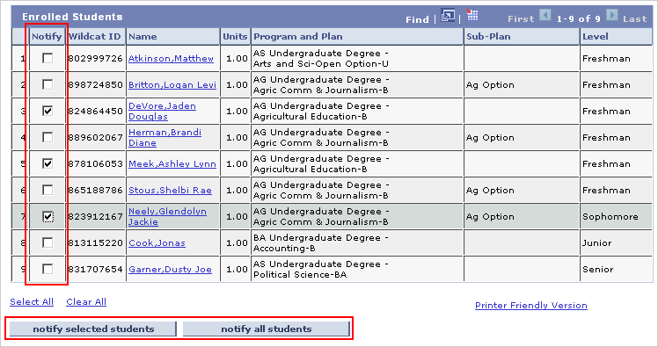
Task: Select Wildcat ID 831707654 cell
Action: pyautogui.click(x=95, y=270)
